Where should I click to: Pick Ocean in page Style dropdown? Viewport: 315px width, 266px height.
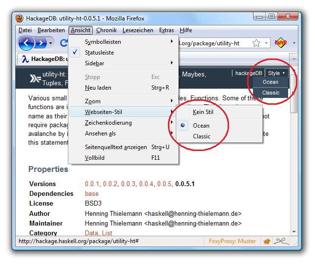[x=271, y=82]
